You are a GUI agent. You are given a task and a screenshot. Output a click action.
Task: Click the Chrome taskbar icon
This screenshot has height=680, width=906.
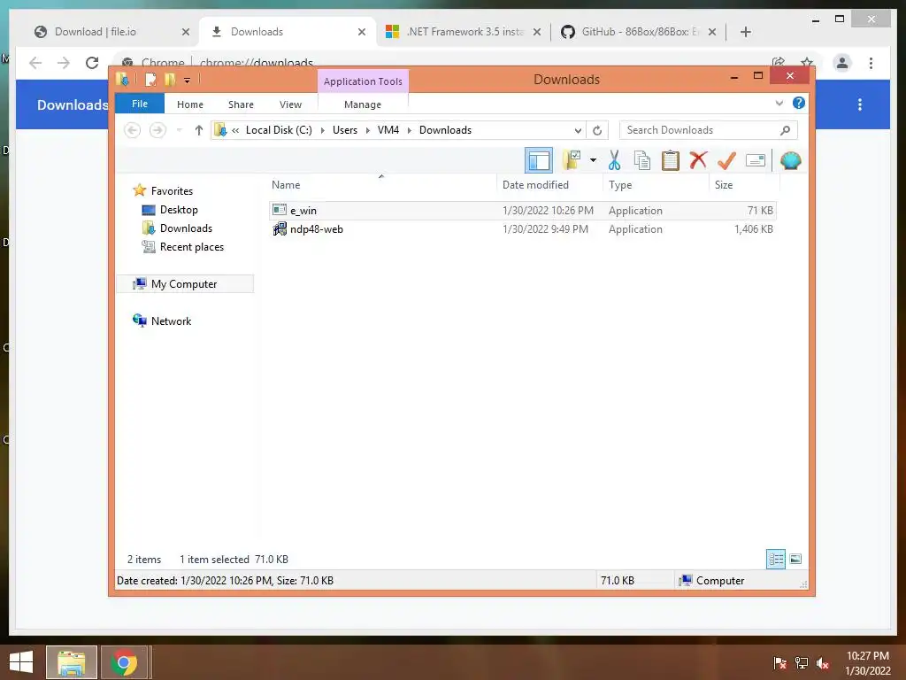pyautogui.click(x=124, y=662)
